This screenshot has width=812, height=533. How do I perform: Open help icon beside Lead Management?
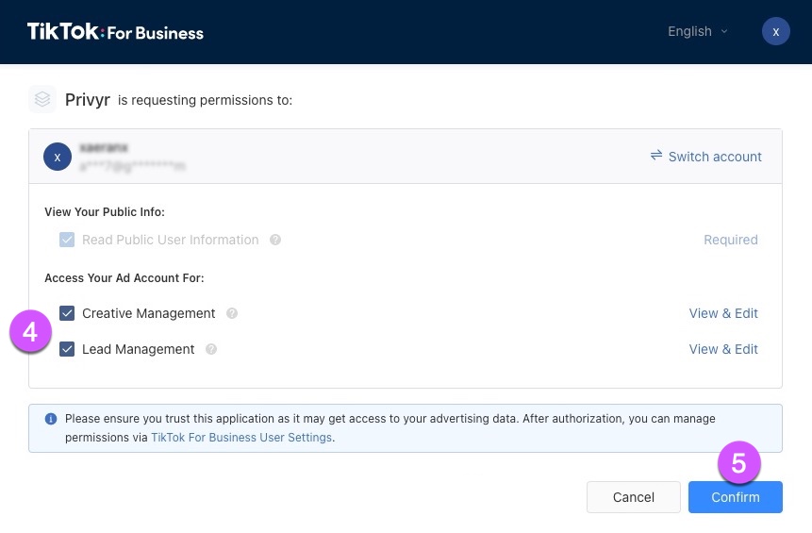pos(210,349)
